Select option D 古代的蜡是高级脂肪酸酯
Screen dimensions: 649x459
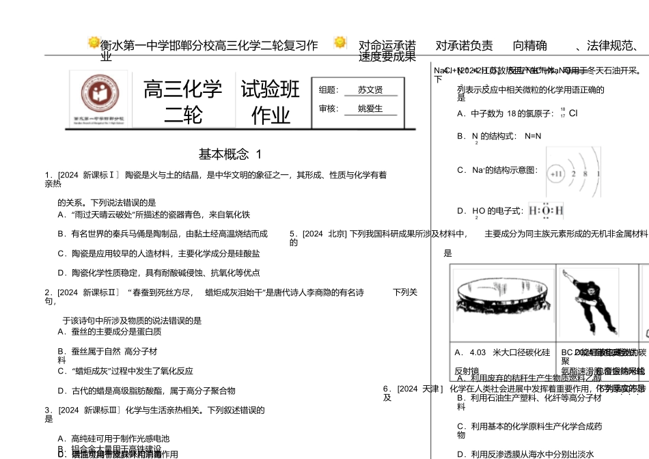(x=146, y=391)
